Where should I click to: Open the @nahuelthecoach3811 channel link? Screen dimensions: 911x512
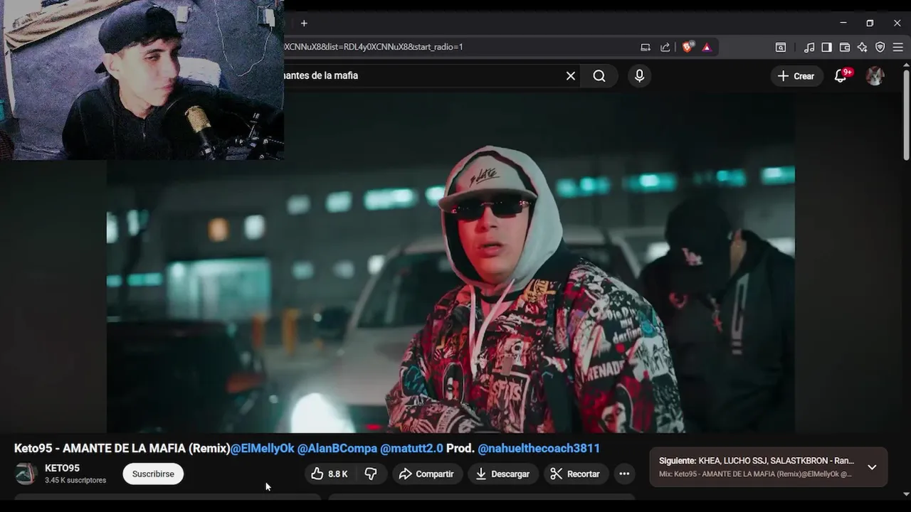(x=539, y=449)
